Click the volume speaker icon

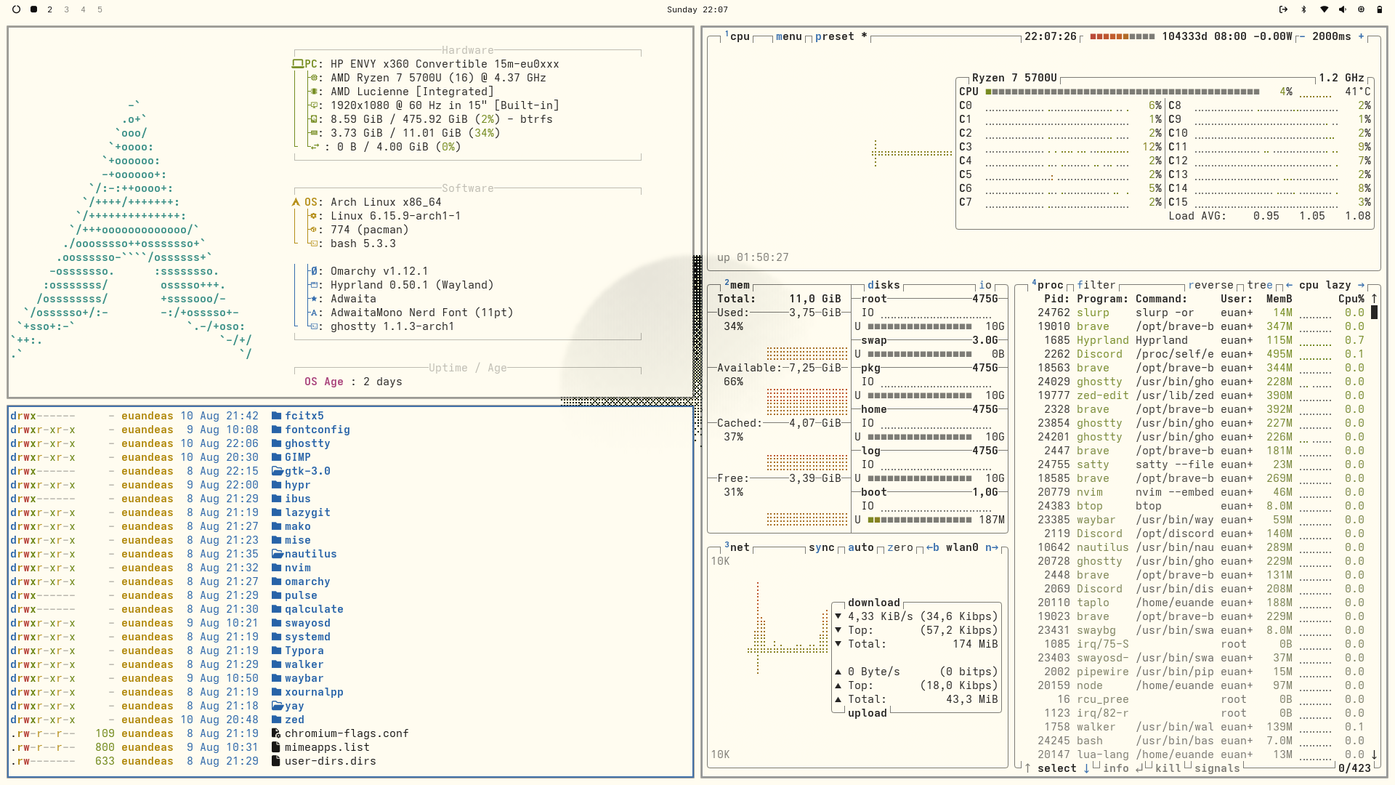click(1342, 9)
